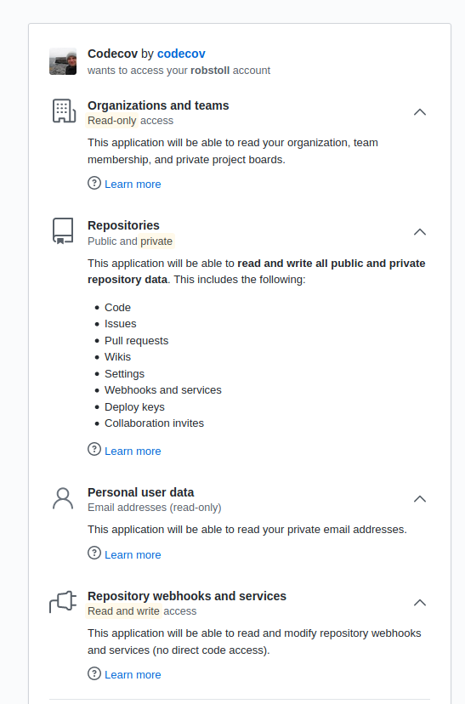Click the Repositories book icon
This screenshot has height=704, width=465.
pos(63,230)
